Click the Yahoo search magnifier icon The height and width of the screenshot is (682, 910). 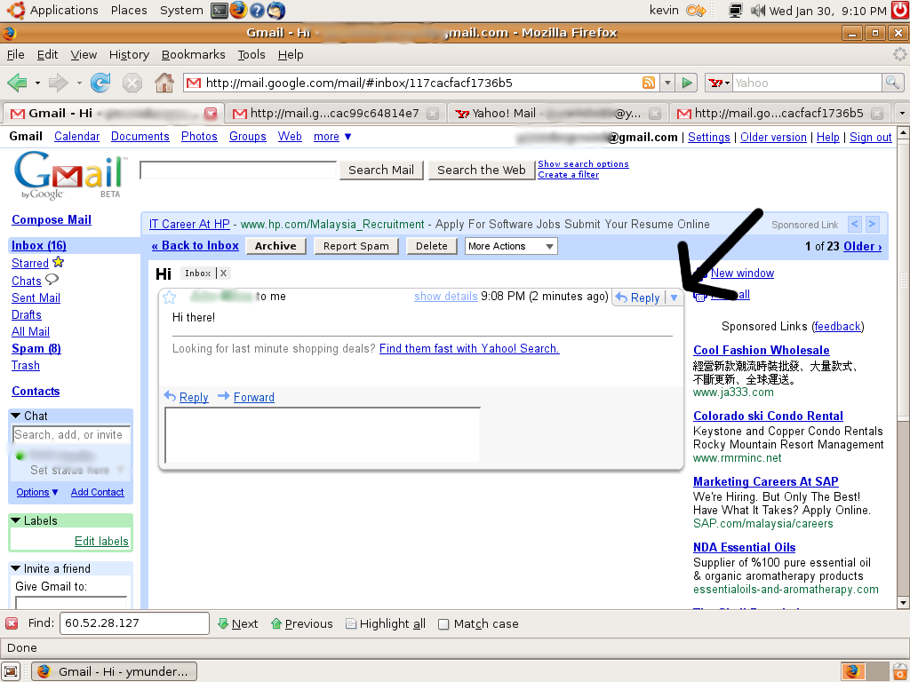(x=892, y=83)
